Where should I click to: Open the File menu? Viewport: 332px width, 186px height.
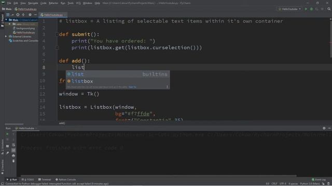9,3
